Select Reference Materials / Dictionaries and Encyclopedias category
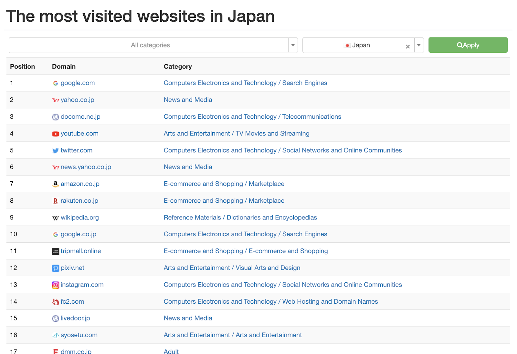The width and height of the screenshot is (517, 354). [240, 217]
